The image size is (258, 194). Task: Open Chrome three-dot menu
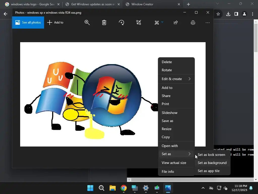pyautogui.click(x=252, y=14)
